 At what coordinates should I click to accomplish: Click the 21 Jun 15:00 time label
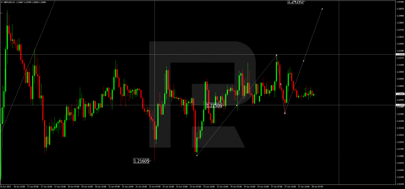tap(128, 186)
